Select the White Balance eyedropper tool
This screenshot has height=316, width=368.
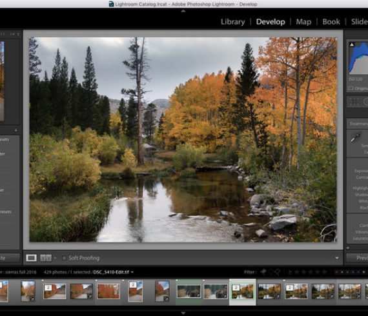[356, 137]
